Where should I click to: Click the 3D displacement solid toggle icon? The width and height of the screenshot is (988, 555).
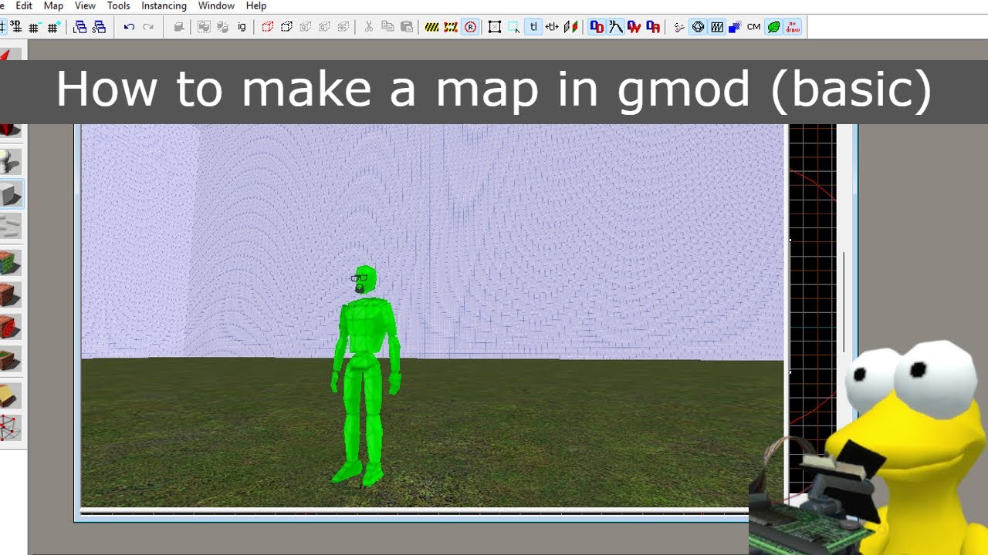615,27
